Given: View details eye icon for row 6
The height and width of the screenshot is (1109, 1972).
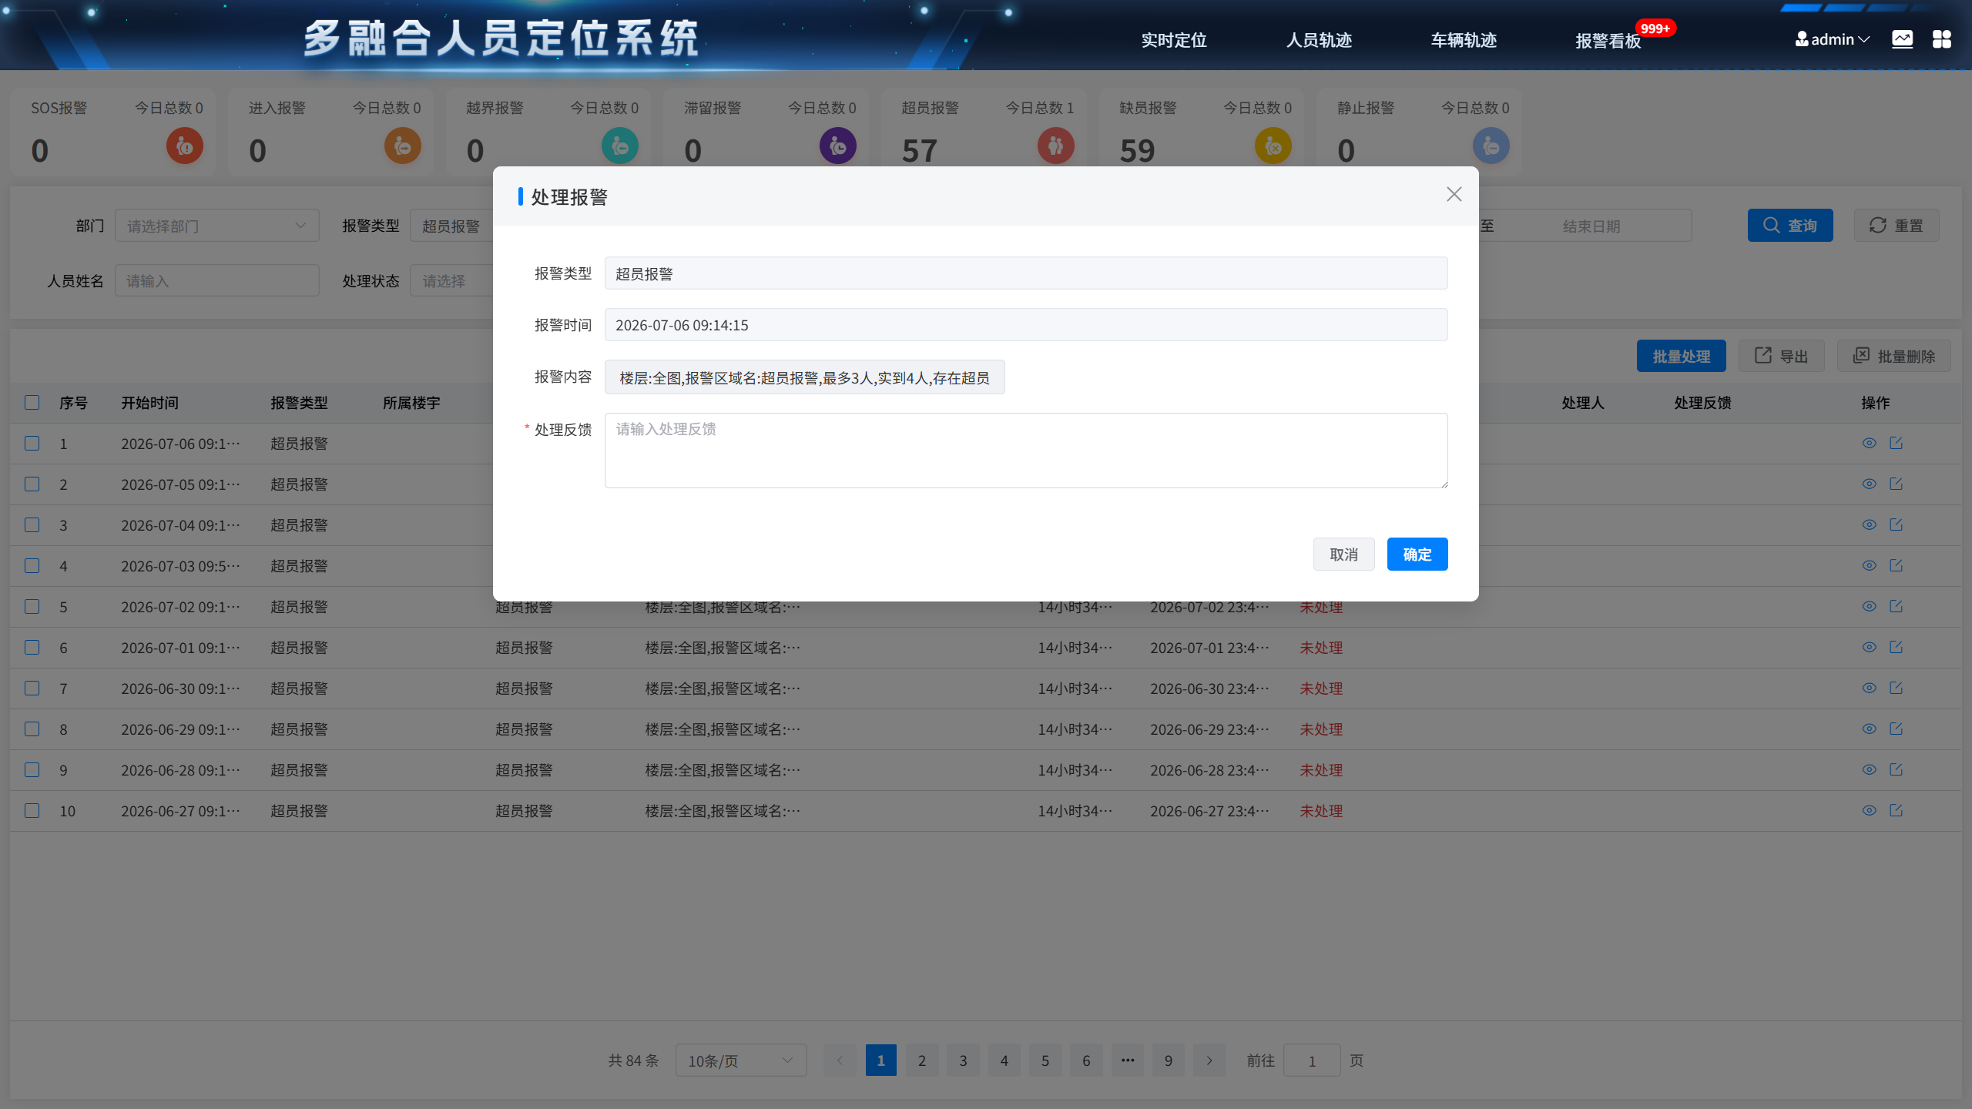Looking at the screenshot, I should pyautogui.click(x=1870, y=647).
